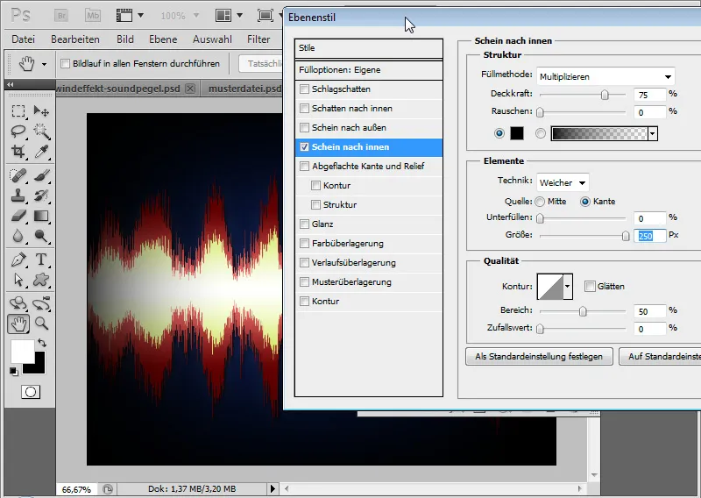Select the 3D Camera Orbit tool
The height and width of the screenshot is (498, 701).
click(x=41, y=303)
